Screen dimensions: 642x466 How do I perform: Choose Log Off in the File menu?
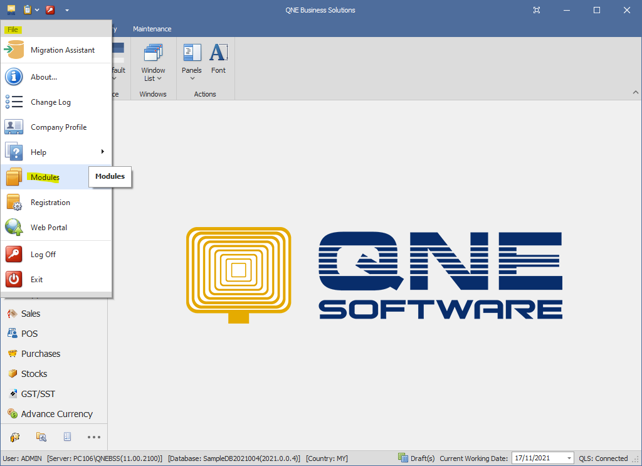[x=56, y=254]
